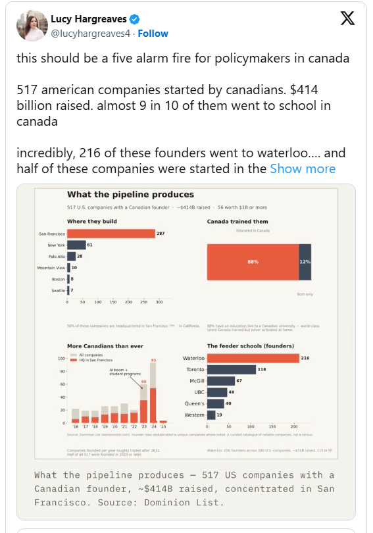Click the New York 61 bar
The image size is (373, 533).
coord(76,245)
